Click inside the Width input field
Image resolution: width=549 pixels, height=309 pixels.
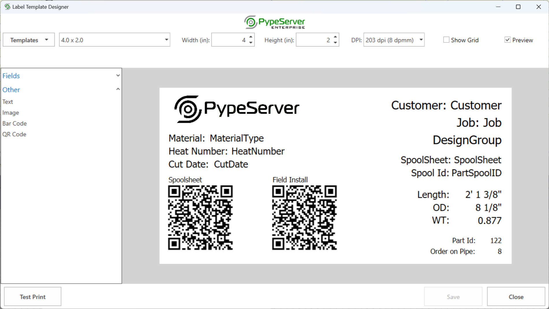[230, 40]
